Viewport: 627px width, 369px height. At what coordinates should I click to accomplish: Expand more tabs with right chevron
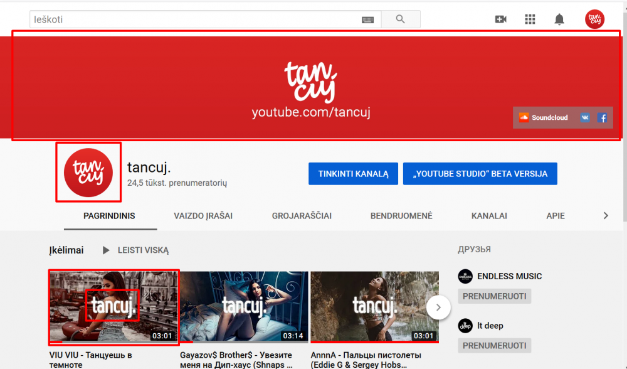(x=606, y=216)
